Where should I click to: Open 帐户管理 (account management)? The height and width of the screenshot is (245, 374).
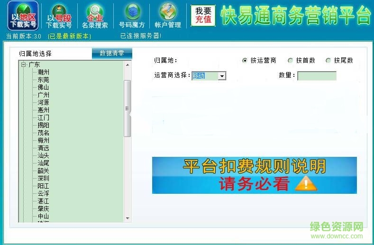[168, 16]
